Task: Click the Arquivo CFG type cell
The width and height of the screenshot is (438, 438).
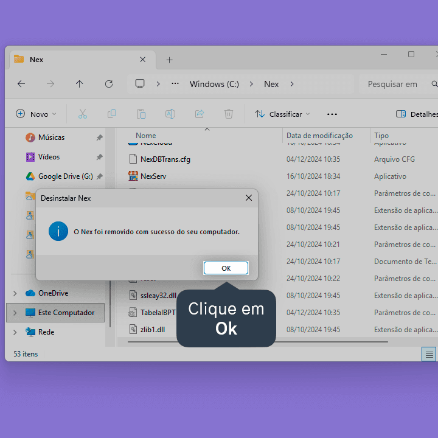Action: coord(394,159)
